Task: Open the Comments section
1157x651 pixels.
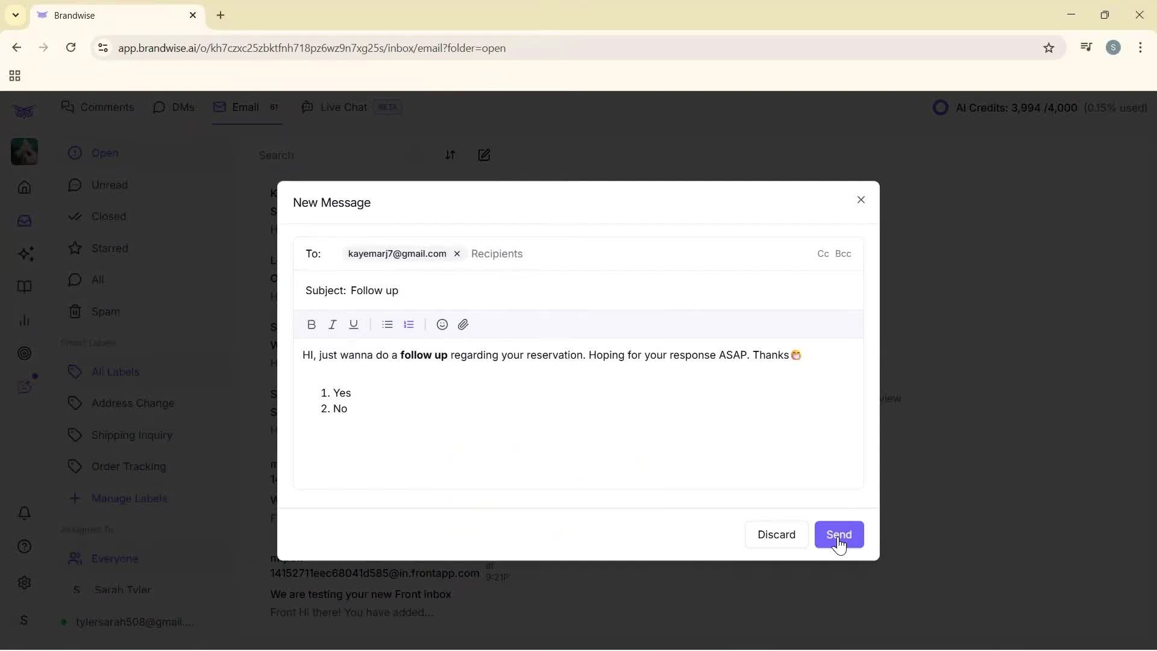Action: coord(98,107)
